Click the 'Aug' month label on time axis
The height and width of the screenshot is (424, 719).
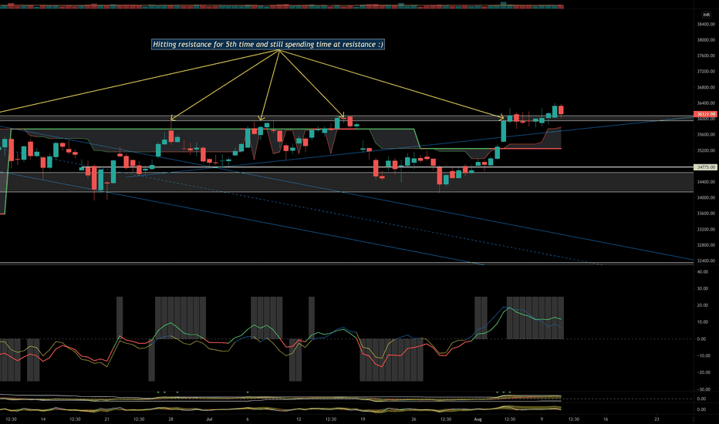tap(478, 419)
